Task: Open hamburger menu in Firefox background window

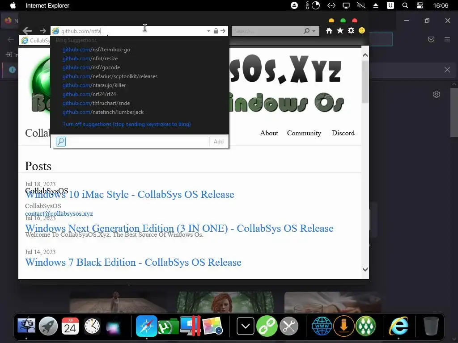Action: 447,39
